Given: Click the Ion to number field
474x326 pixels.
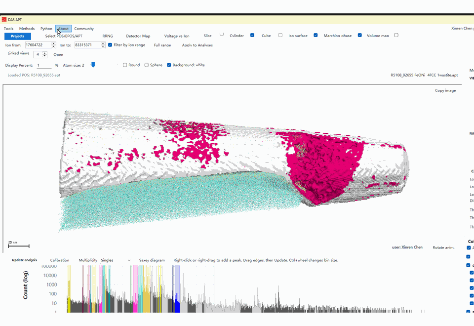Looking at the screenshot, I should [x=88, y=45].
